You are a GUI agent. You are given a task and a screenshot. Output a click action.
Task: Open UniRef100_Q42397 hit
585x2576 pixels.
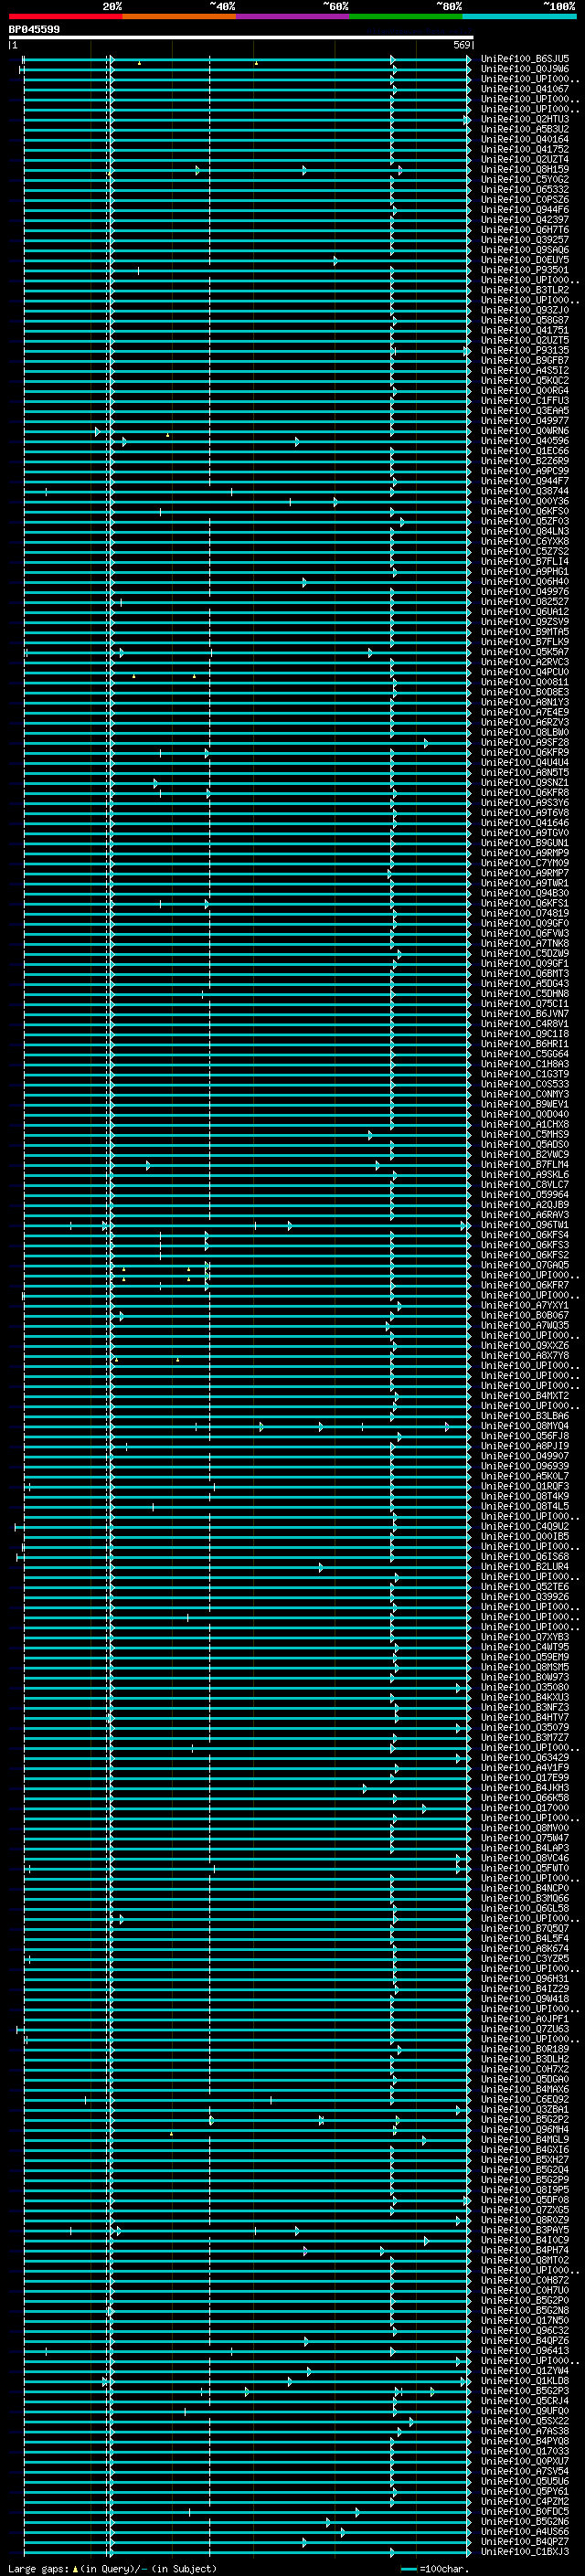(525, 220)
